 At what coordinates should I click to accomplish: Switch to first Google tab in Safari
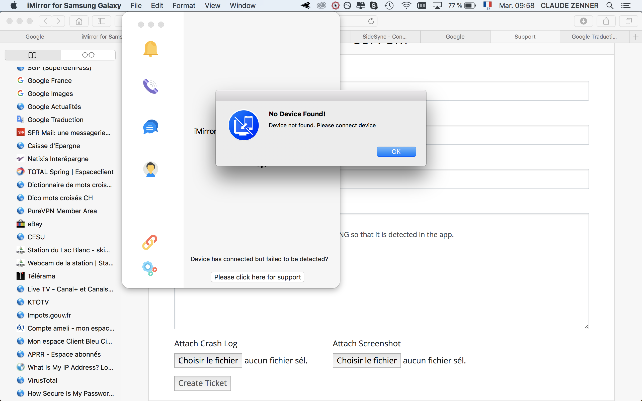pyautogui.click(x=35, y=37)
